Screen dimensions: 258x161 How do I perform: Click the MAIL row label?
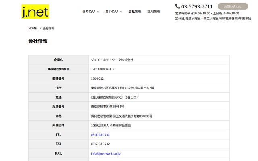coord(58,153)
